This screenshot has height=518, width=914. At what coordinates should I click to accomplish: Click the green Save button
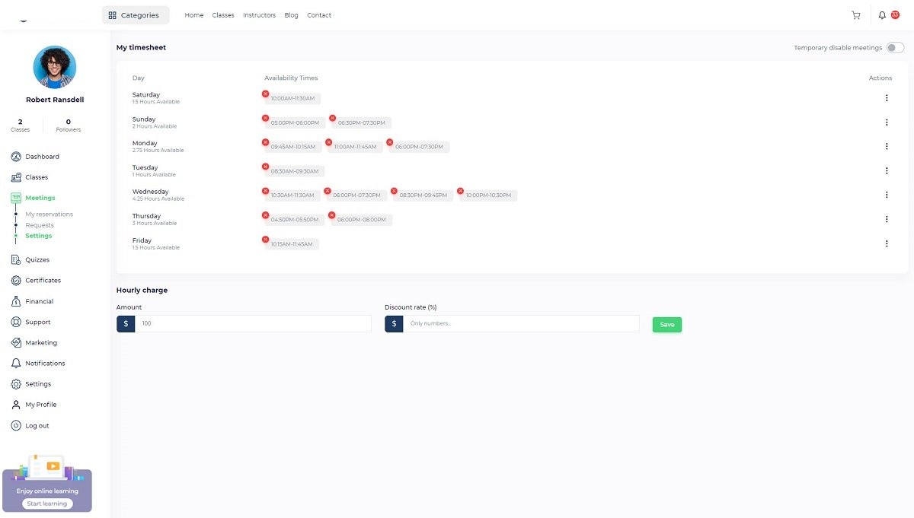666,325
